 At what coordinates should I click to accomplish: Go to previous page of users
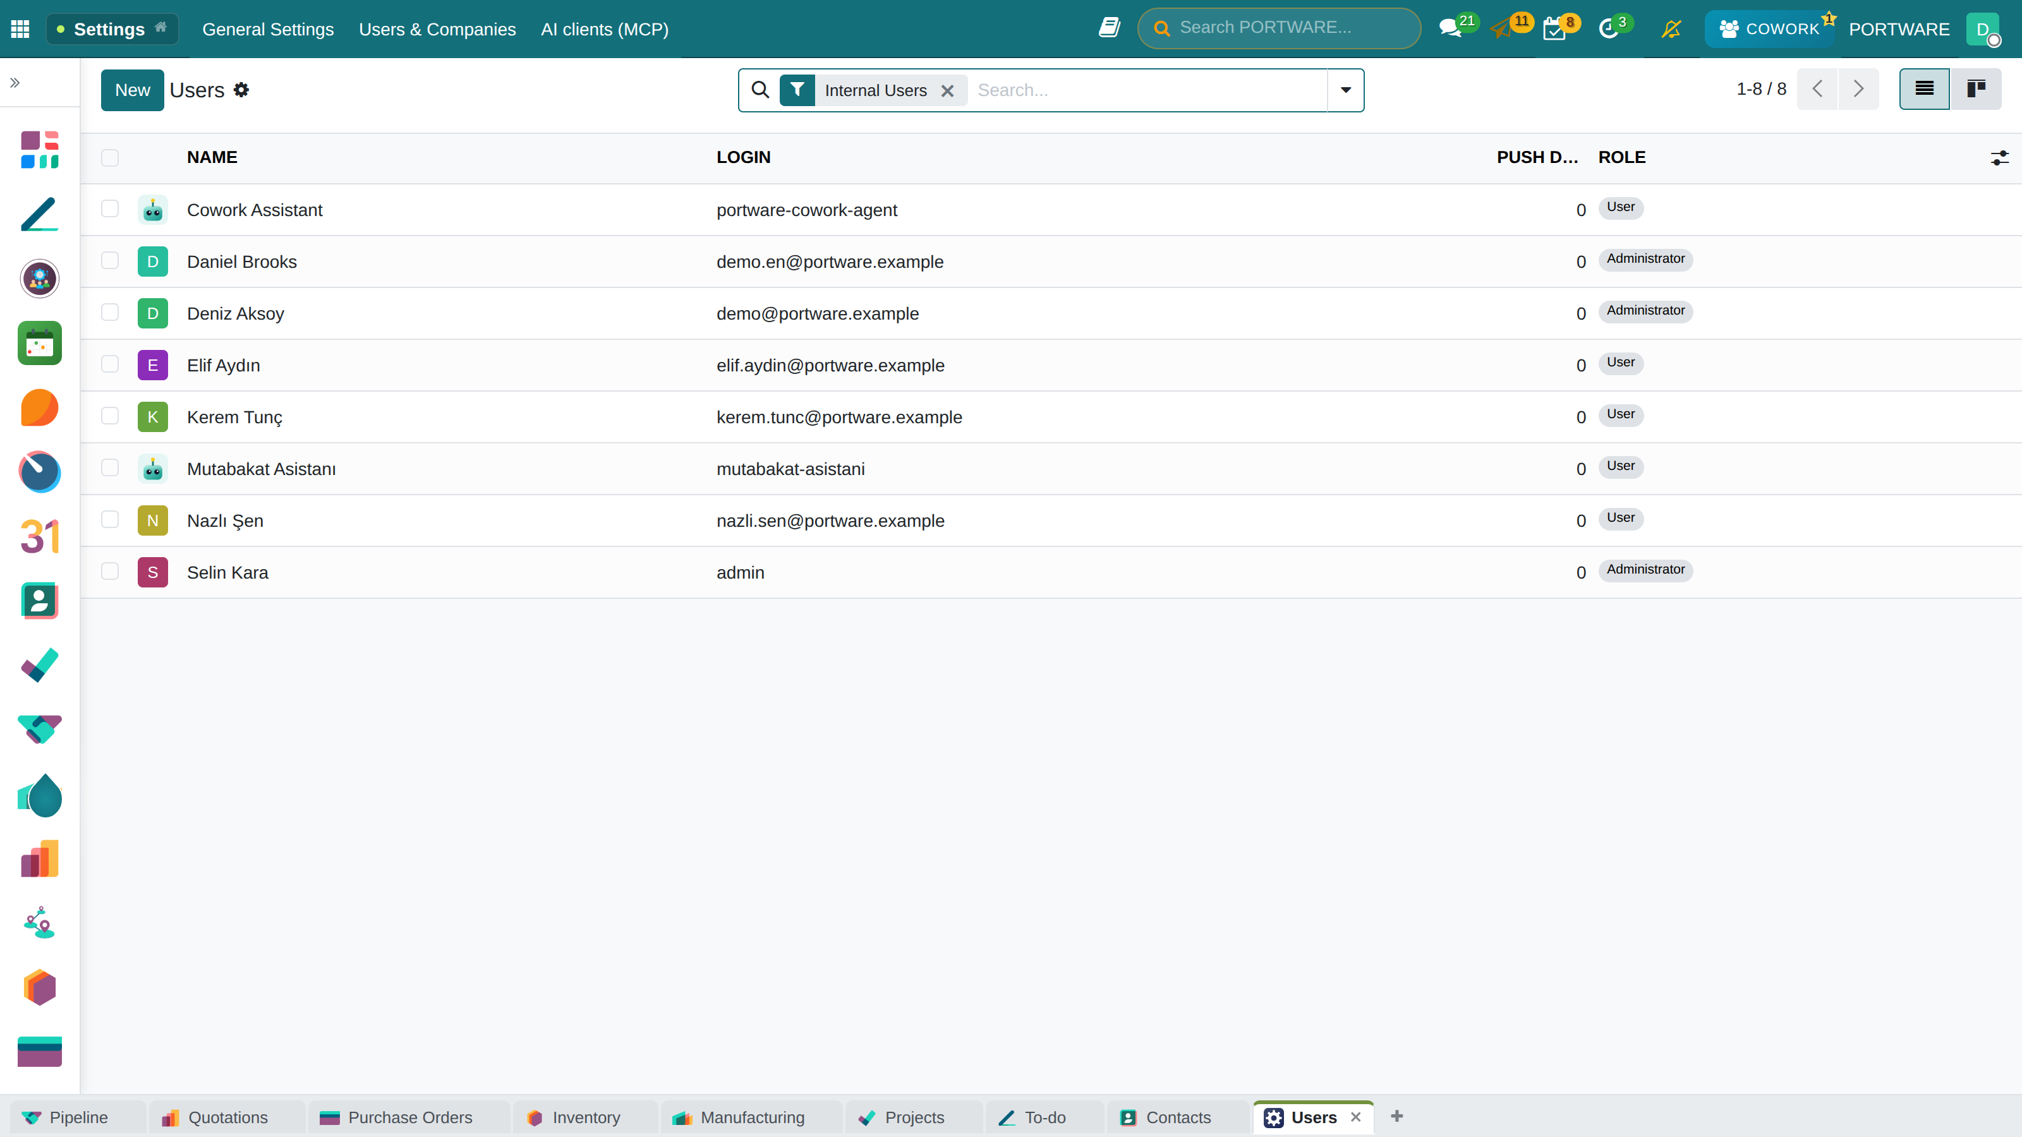tap(1817, 88)
